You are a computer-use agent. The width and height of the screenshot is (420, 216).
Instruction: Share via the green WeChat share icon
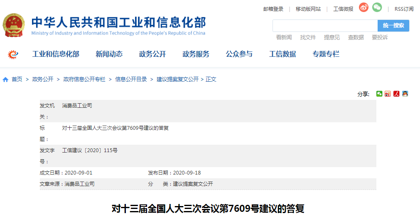[379, 94]
